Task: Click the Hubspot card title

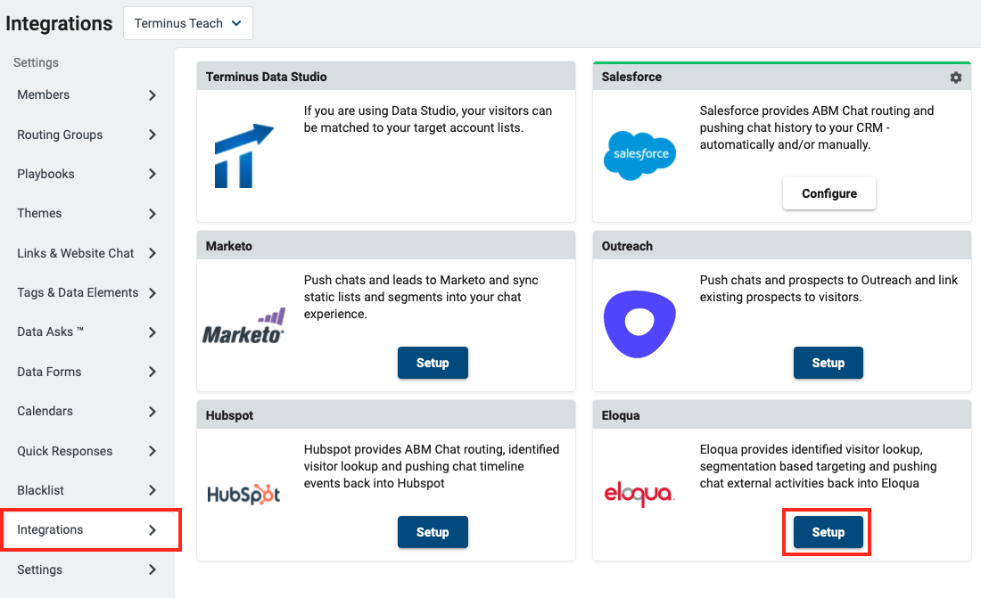Action: tap(229, 415)
